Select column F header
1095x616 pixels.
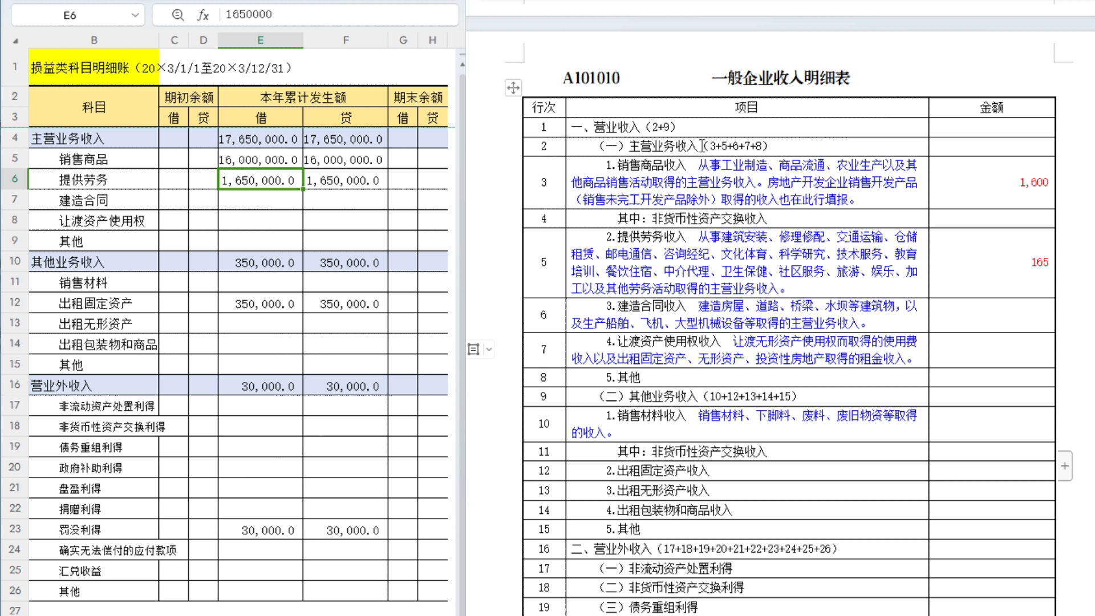click(x=346, y=40)
